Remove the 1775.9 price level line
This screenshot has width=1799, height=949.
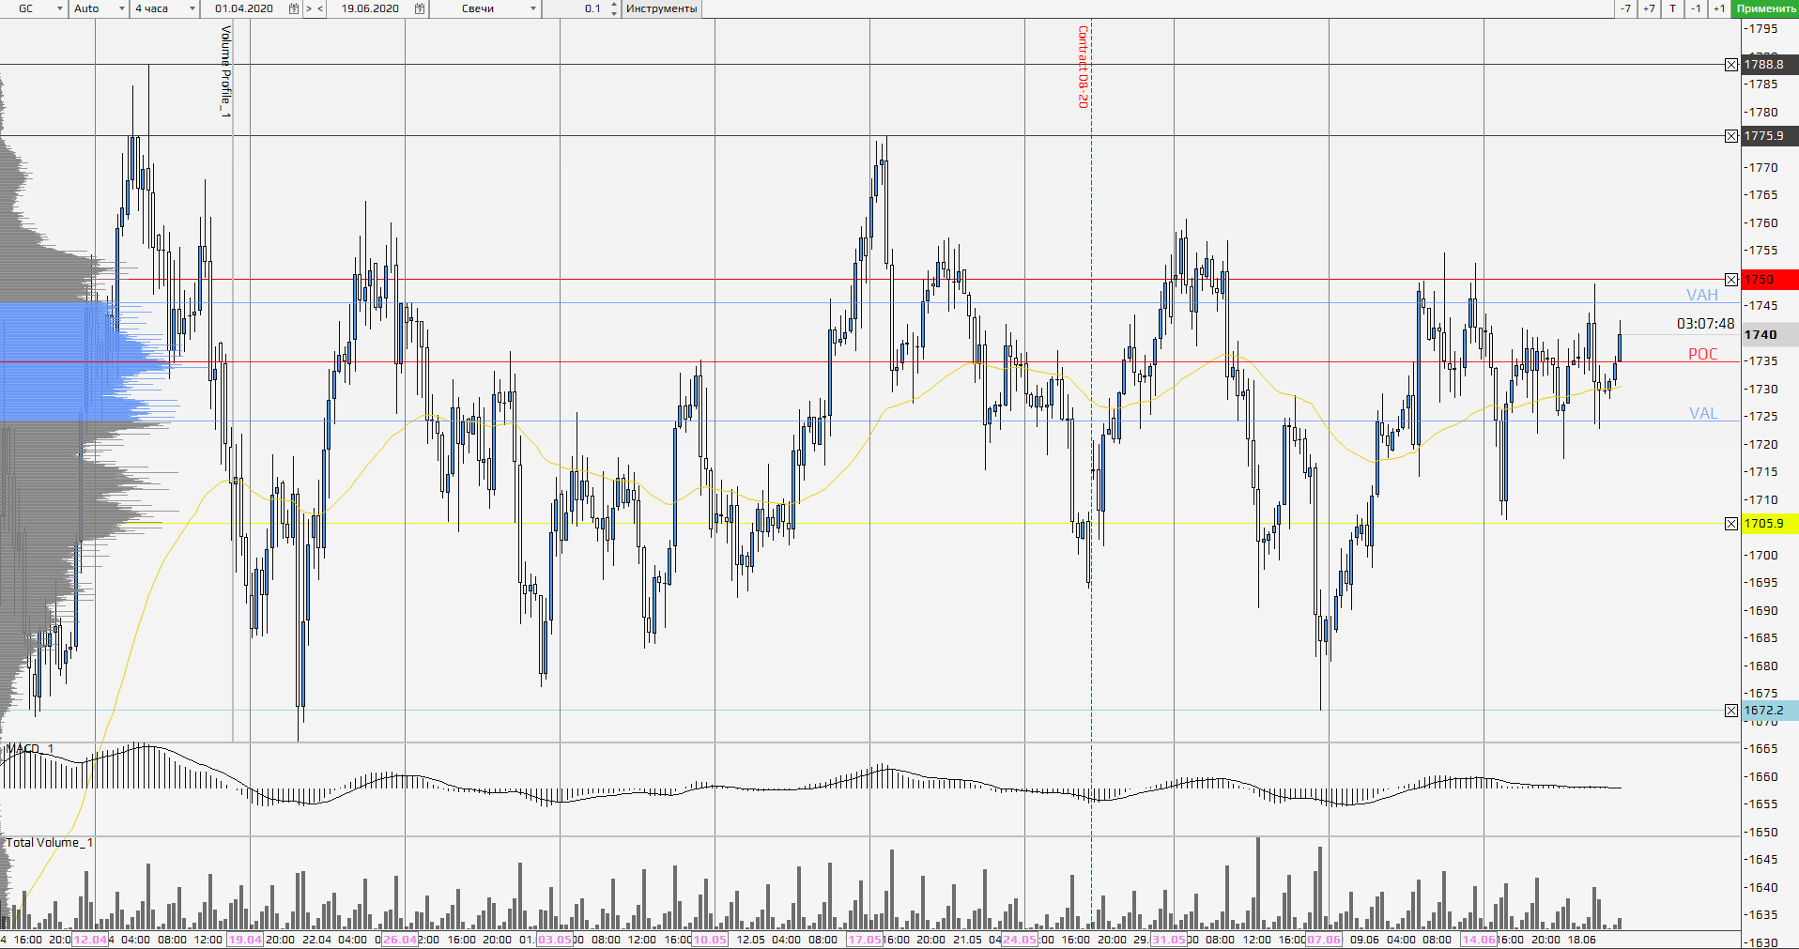1731,136
